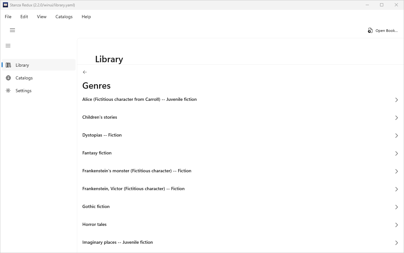The width and height of the screenshot is (404, 253).
Task: Expand chevron for Frankenstein's monster genre
Action: tap(397, 171)
